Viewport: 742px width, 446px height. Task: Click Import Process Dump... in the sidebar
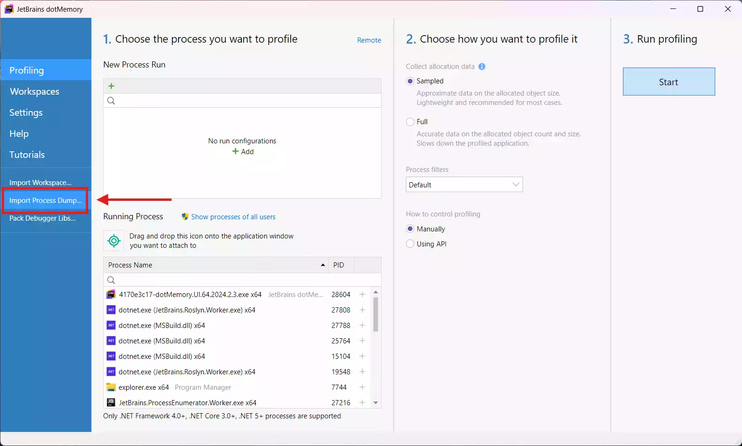tap(45, 201)
